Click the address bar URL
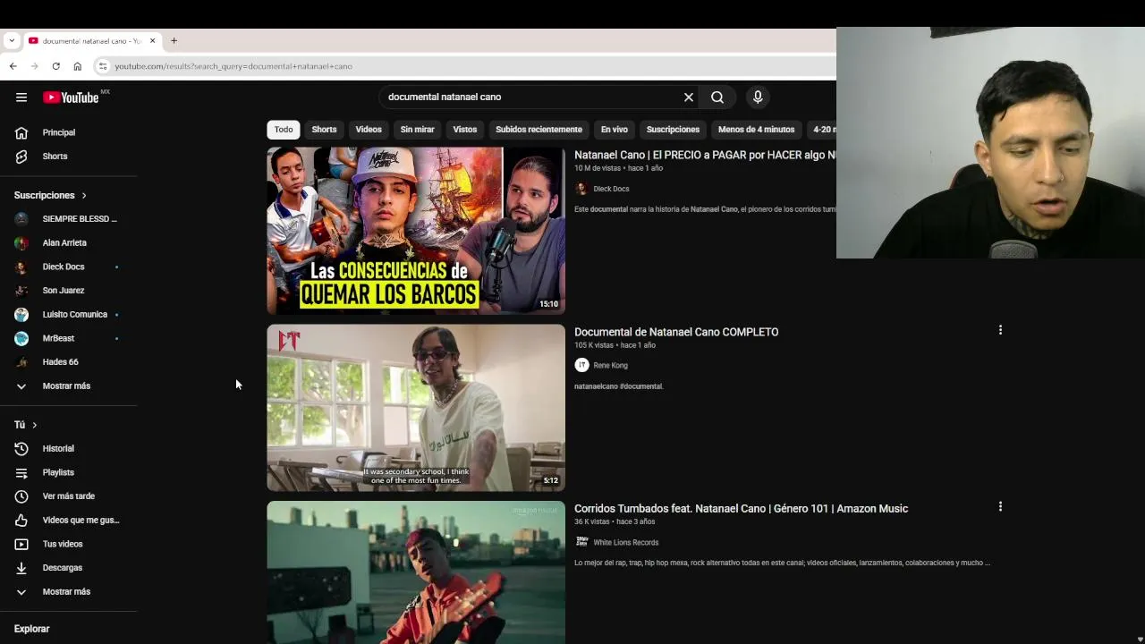The image size is (1145, 644). pos(233,66)
